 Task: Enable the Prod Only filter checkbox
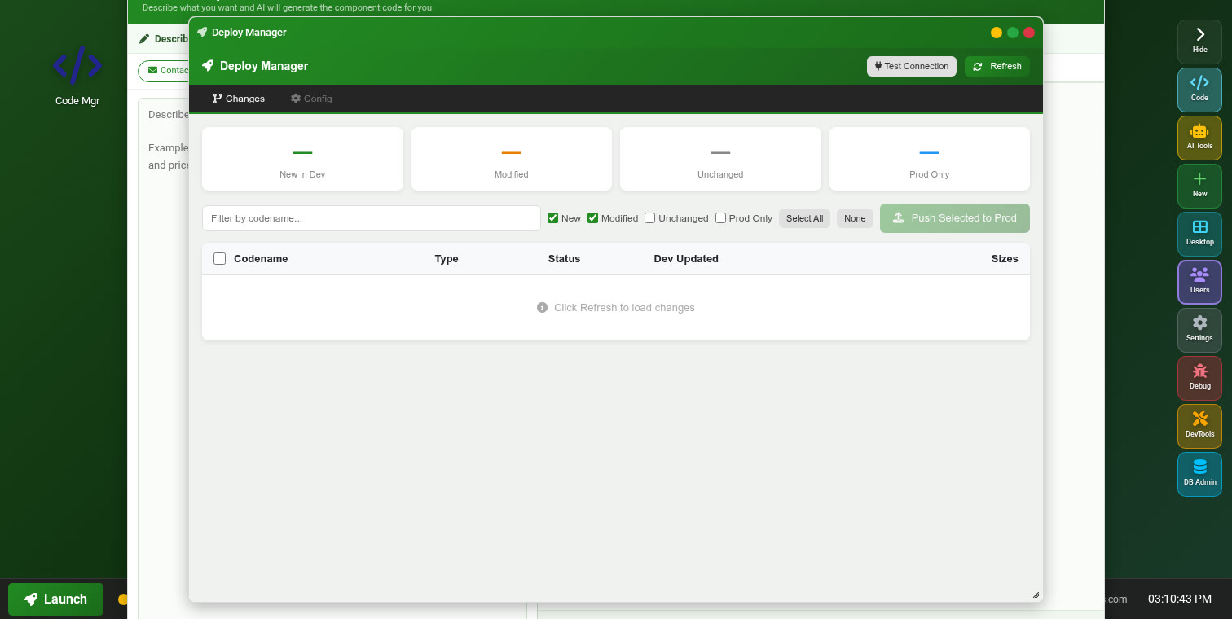pyautogui.click(x=720, y=217)
